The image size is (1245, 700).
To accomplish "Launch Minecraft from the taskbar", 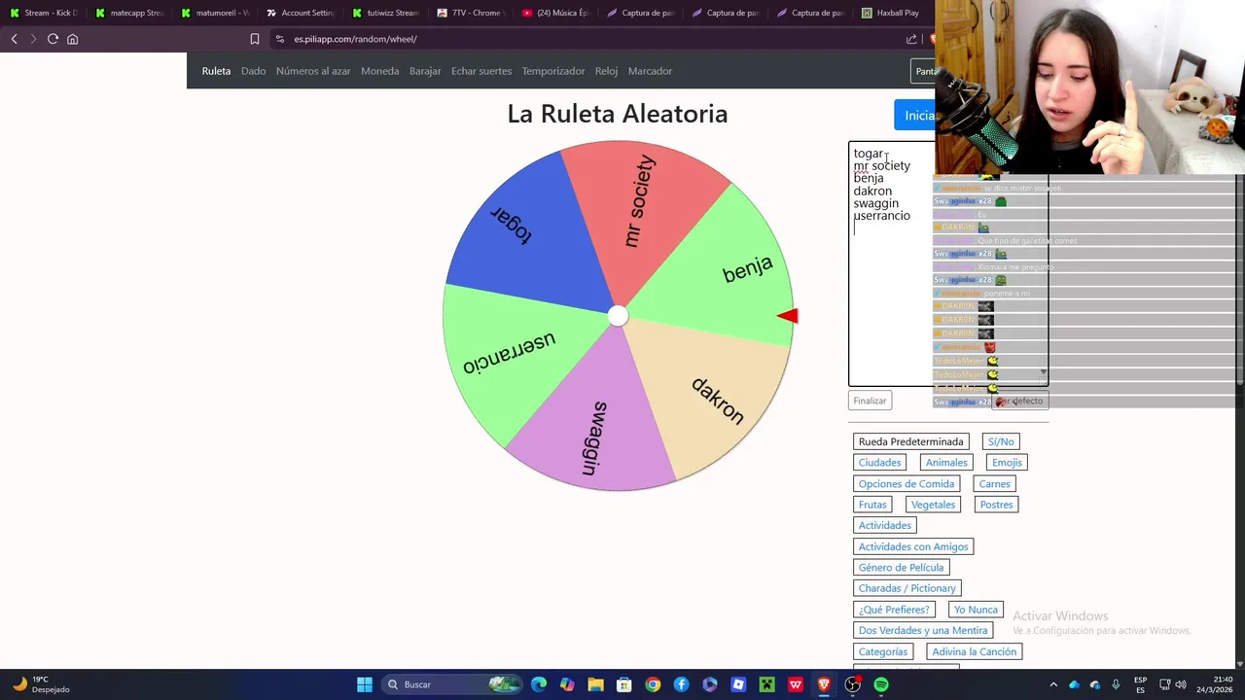I will click(x=766, y=684).
